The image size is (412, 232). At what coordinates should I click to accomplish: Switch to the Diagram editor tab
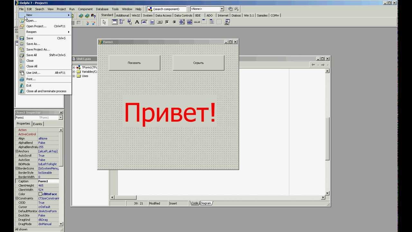pos(206,203)
